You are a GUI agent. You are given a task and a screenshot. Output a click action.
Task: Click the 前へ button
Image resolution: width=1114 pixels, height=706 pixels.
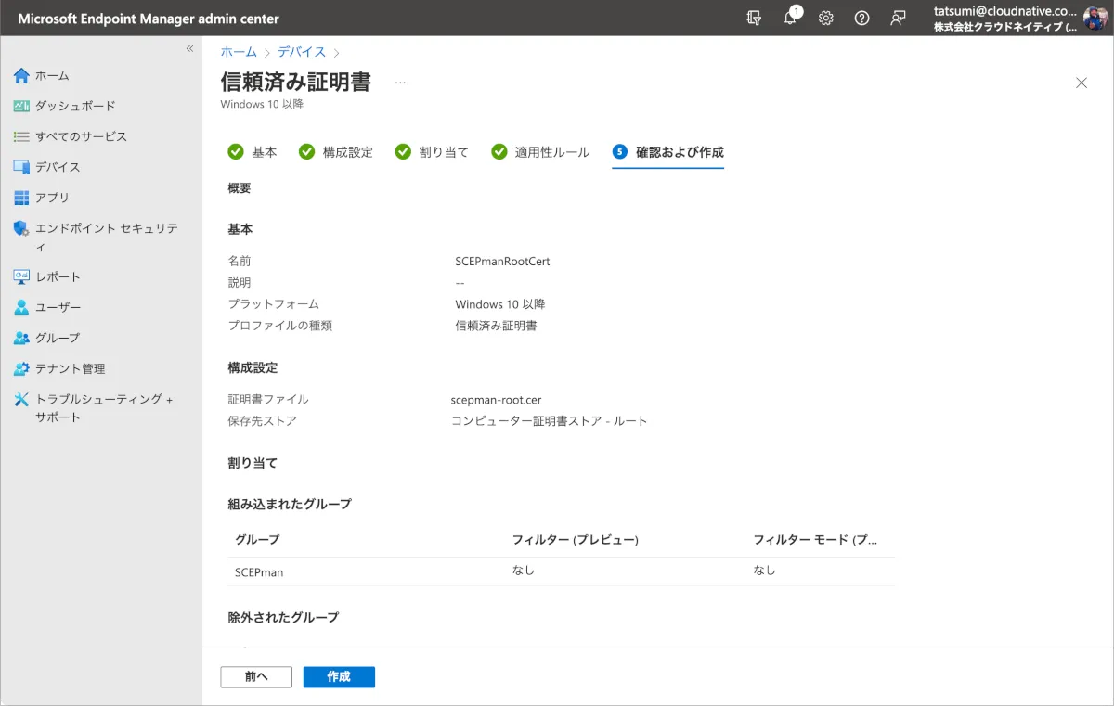coord(256,677)
